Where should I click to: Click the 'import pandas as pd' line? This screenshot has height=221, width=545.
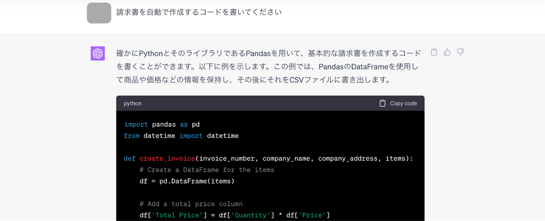pos(162,124)
